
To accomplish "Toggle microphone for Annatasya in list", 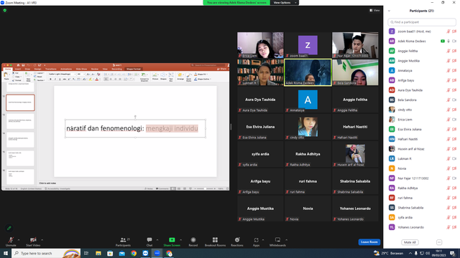I will [x=448, y=70].
